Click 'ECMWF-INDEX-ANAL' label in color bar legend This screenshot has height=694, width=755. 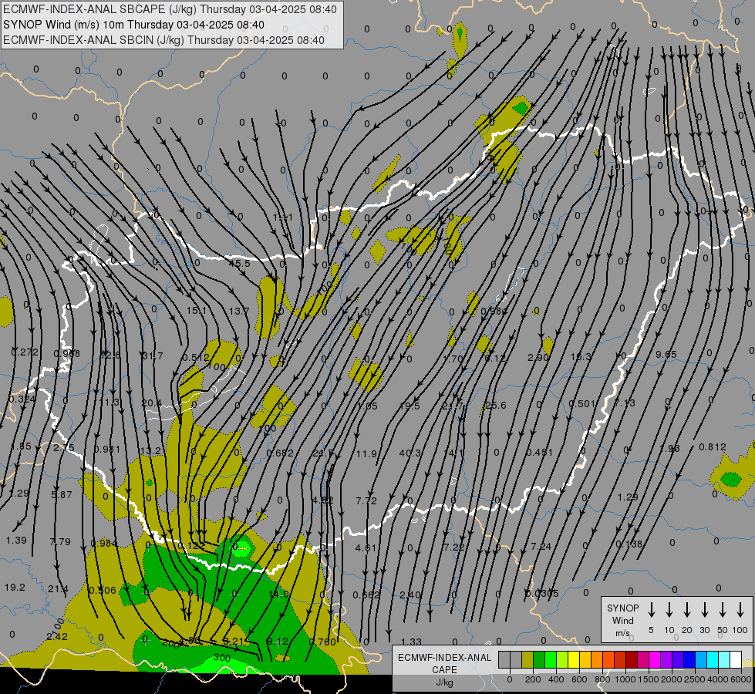(444, 658)
